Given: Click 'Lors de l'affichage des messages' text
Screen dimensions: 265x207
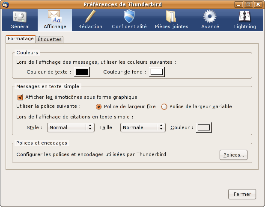Looking at the screenshot, I should coord(96,62).
